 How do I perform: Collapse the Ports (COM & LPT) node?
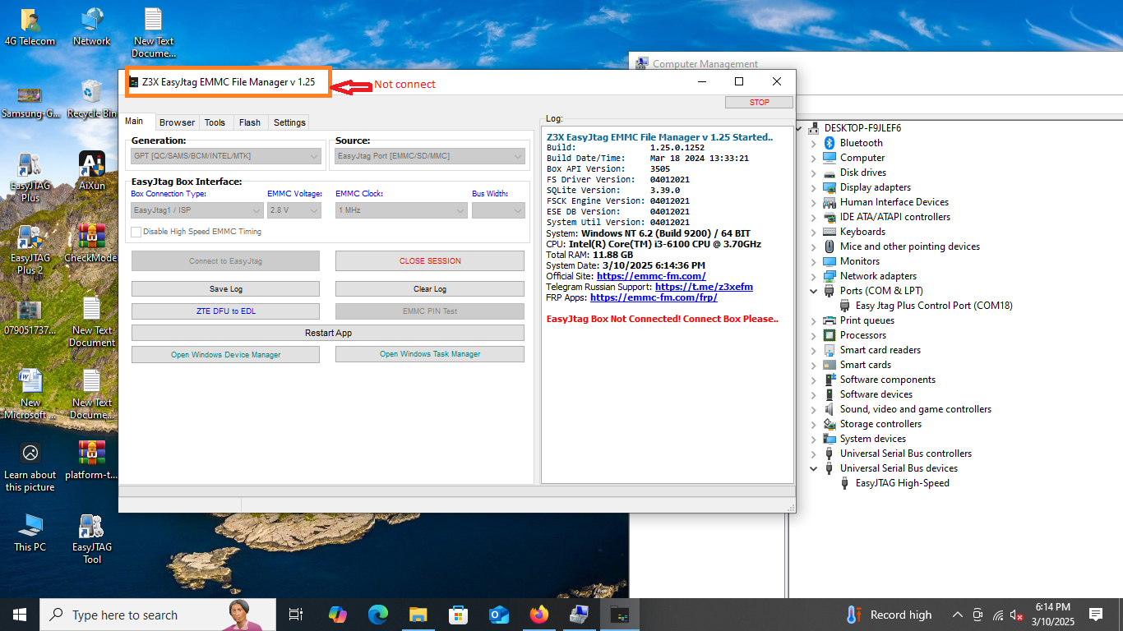(x=814, y=291)
